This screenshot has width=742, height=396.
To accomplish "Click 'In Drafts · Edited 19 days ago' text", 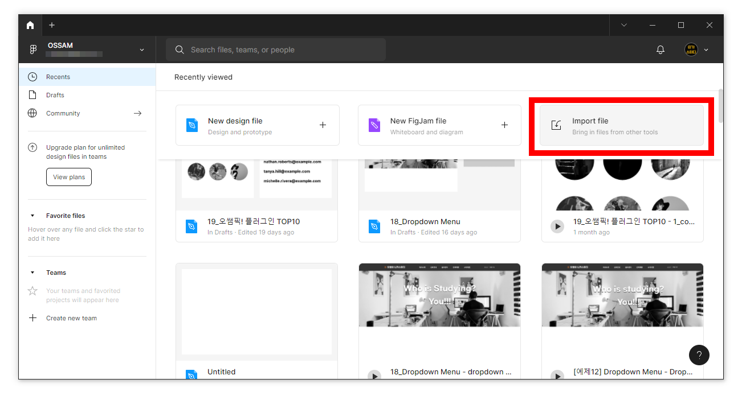I will tap(251, 232).
